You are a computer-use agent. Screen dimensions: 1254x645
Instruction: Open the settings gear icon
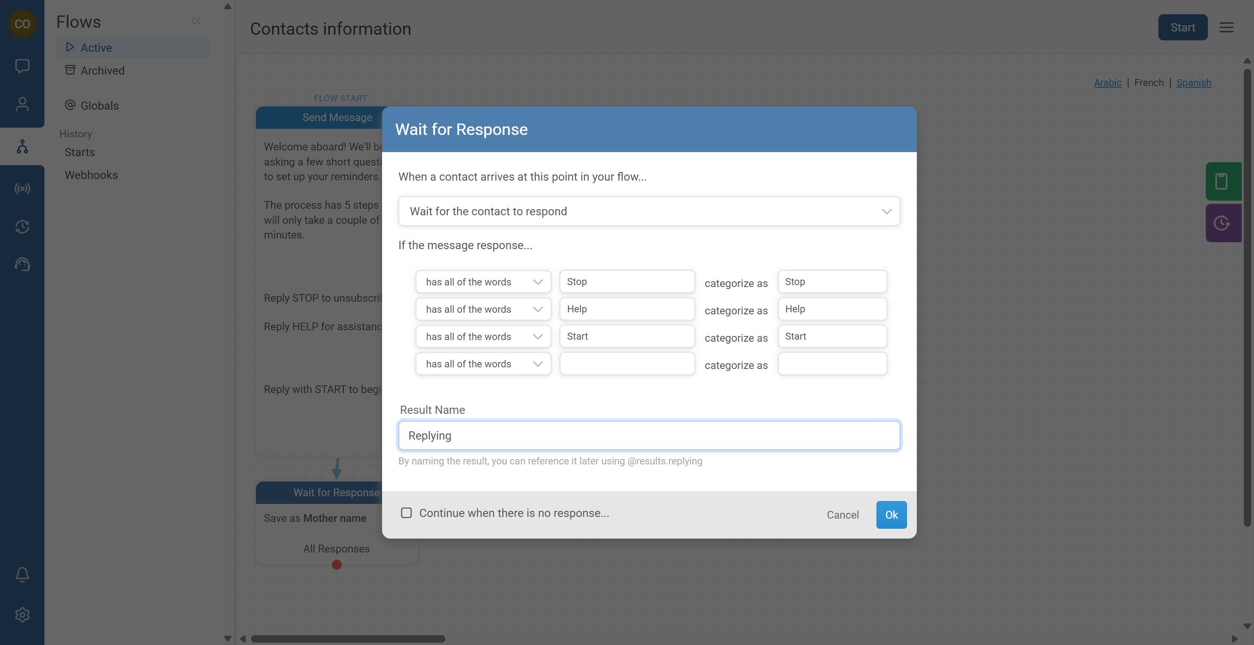pyautogui.click(x=22, y=615)
